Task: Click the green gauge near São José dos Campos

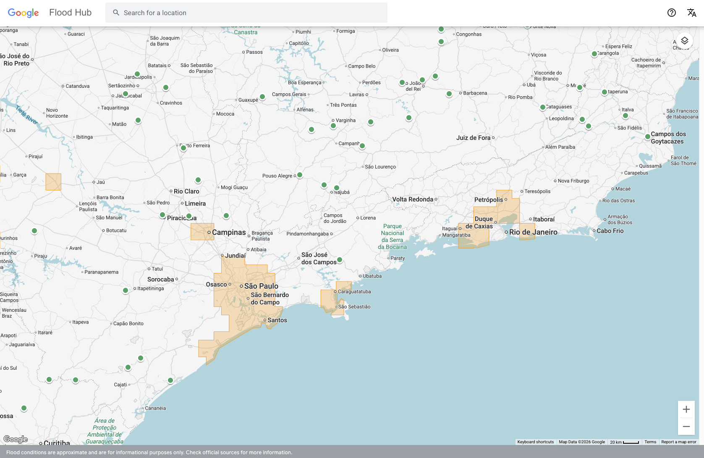Action: pyautogui.click(x=340, y=260)
